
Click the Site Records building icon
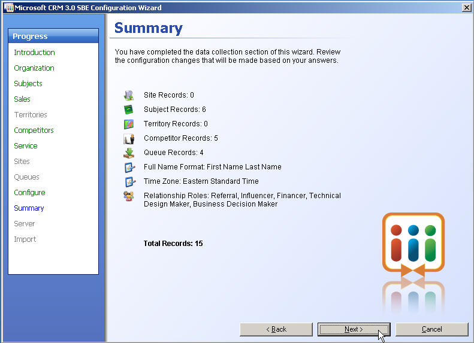click(x=129, y=95)
